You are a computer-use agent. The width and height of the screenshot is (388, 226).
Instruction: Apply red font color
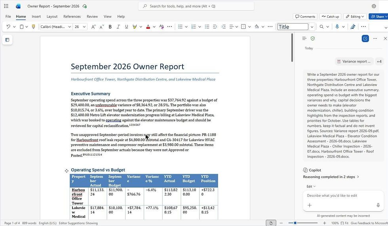click(x=148, y=27)
